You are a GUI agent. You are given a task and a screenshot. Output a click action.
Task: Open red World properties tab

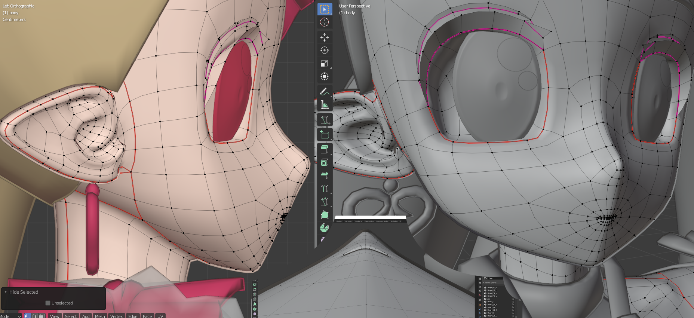[x=480, y=295]
